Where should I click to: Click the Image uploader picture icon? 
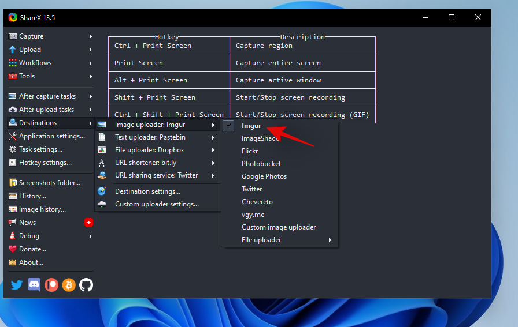(102, 125)
